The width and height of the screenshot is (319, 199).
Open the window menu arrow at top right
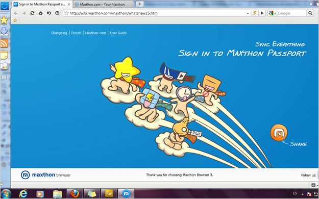coord(311,4)
